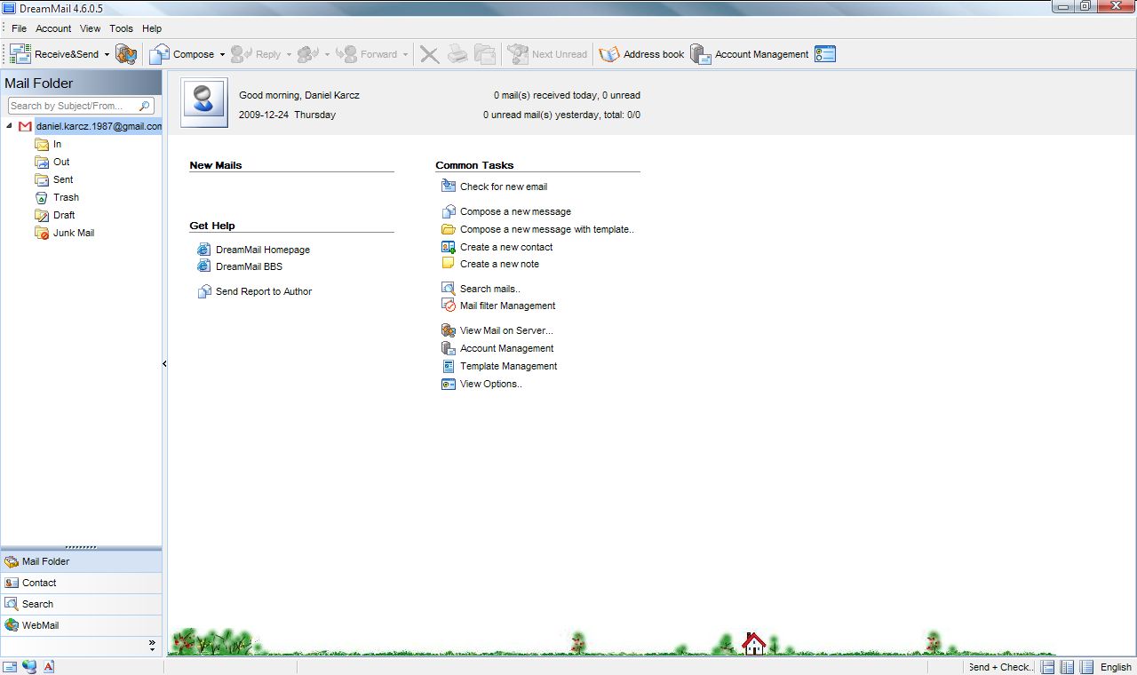Image resolution: width=1137 pixels, height=675 pixels.
Task: Click the Create a new note icon
Action: [x=449, y=263]
